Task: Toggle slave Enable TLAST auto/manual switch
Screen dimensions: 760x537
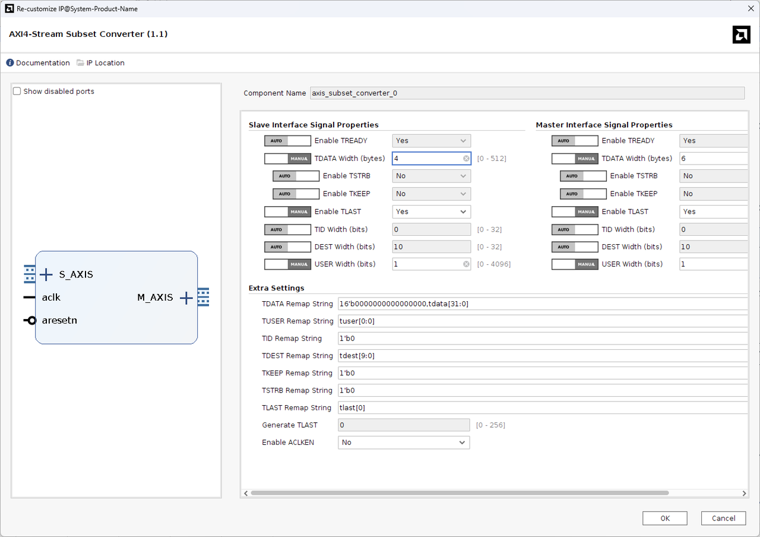Action: 287,211
